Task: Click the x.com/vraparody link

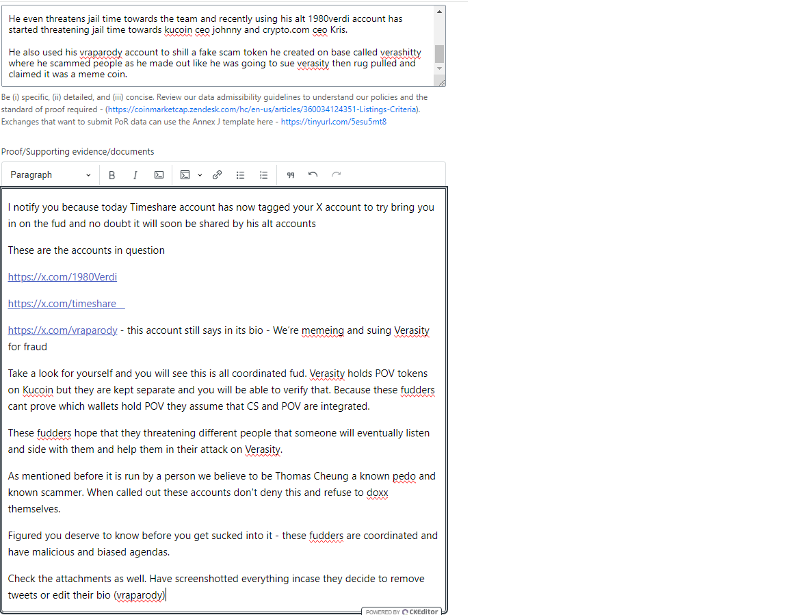Action: point(63,330)
